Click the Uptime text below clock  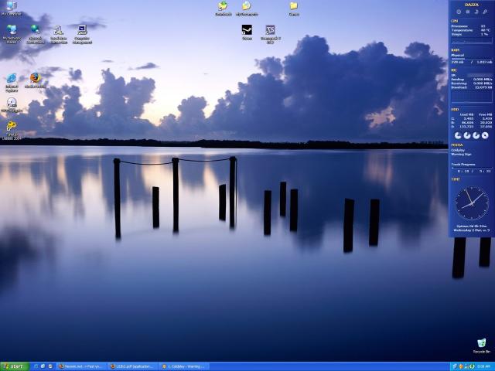tap(472, 226)
